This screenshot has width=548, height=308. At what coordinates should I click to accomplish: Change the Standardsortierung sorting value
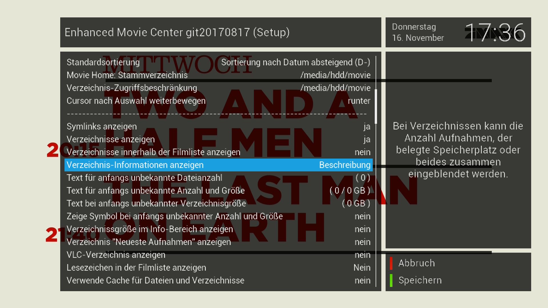[295, 62]
